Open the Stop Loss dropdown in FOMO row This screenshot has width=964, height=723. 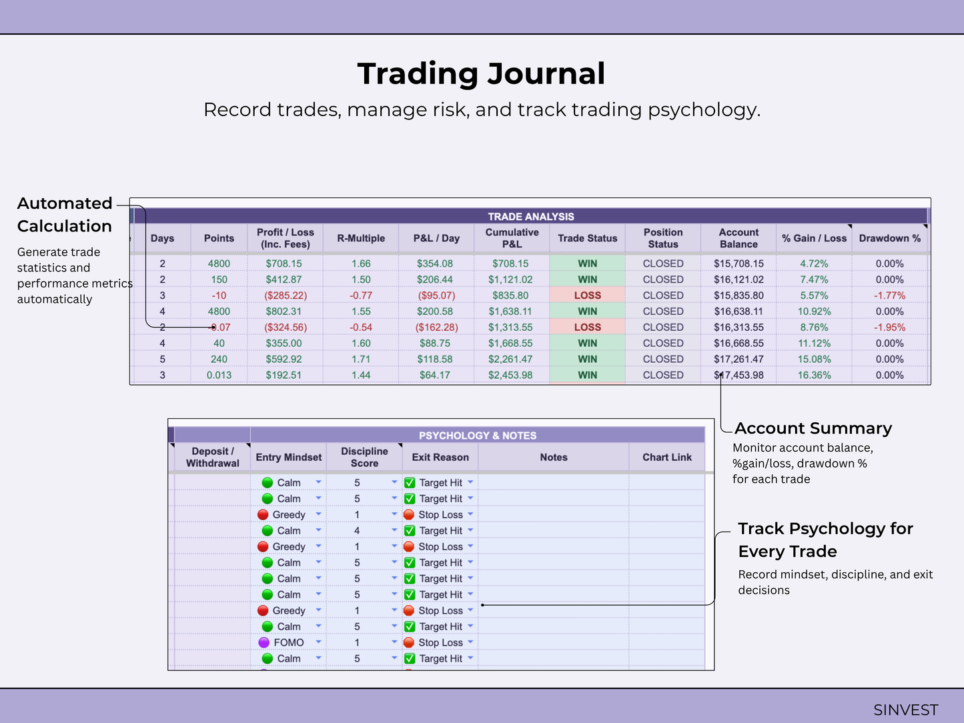point(470,642)
